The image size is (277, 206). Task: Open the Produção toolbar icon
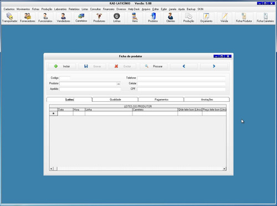coord(188,18)
